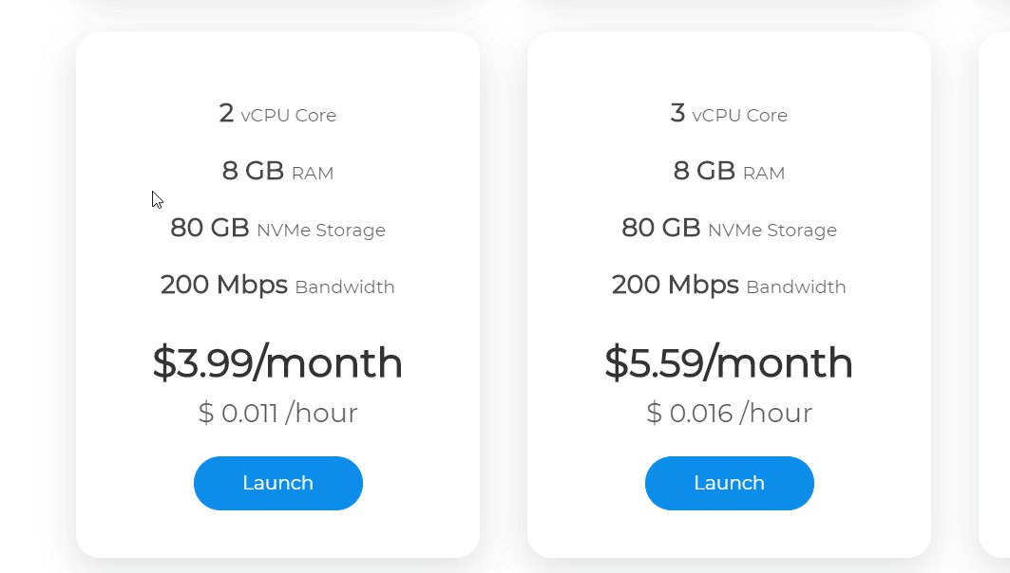Click the $3.99/month price heading
The height and width of the screenshot is (573, 1010).
point(277,362)
